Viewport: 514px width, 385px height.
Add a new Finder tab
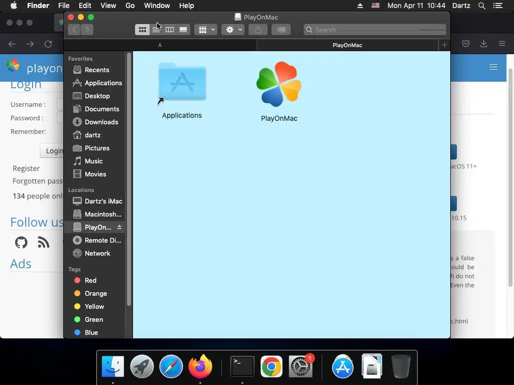[444, 45]
